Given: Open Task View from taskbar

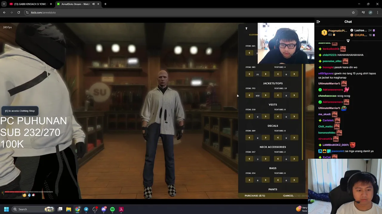Looking at the screenshot, I should (x=60, y=209).
